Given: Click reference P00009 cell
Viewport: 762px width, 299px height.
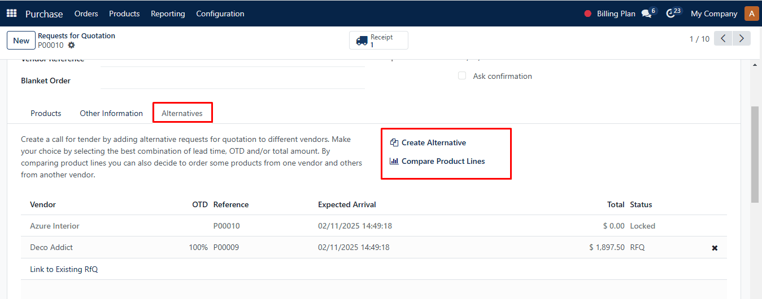Looking at the screenshot, I should coord(226,247).
